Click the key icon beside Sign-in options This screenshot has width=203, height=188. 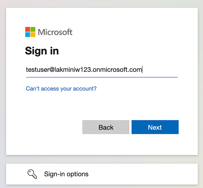32,174
